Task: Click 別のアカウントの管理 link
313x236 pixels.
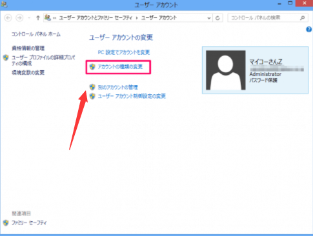Action: click(117, 87)
